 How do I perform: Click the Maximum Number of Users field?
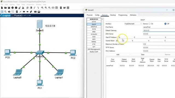[x=159, y=44]
